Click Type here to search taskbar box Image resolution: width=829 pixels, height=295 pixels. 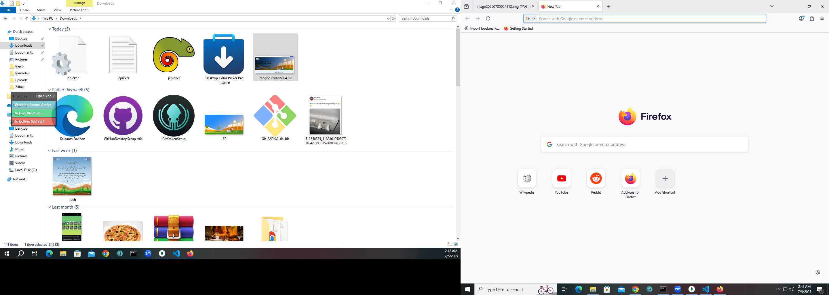pos(515,289)
